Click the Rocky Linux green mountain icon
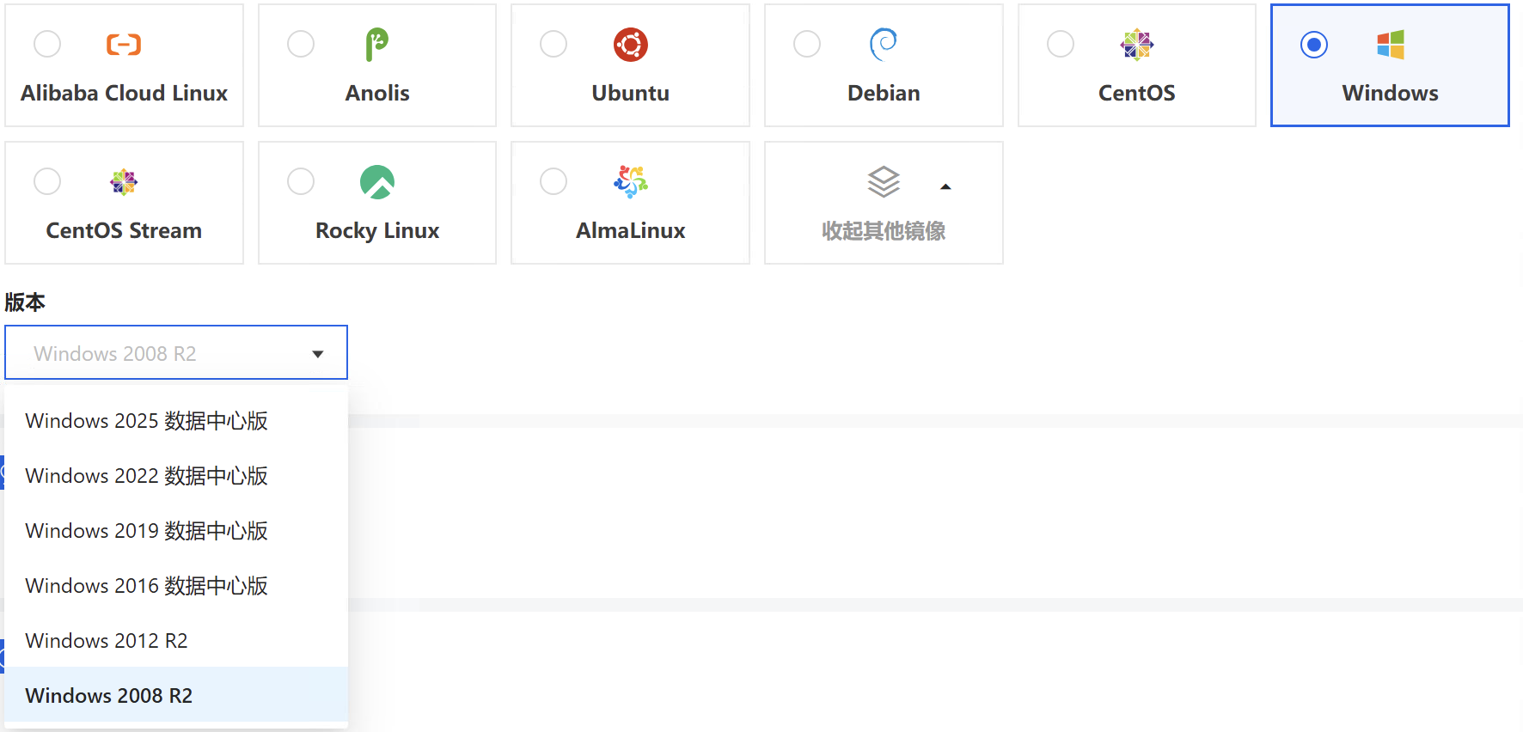 coord(377,181)
